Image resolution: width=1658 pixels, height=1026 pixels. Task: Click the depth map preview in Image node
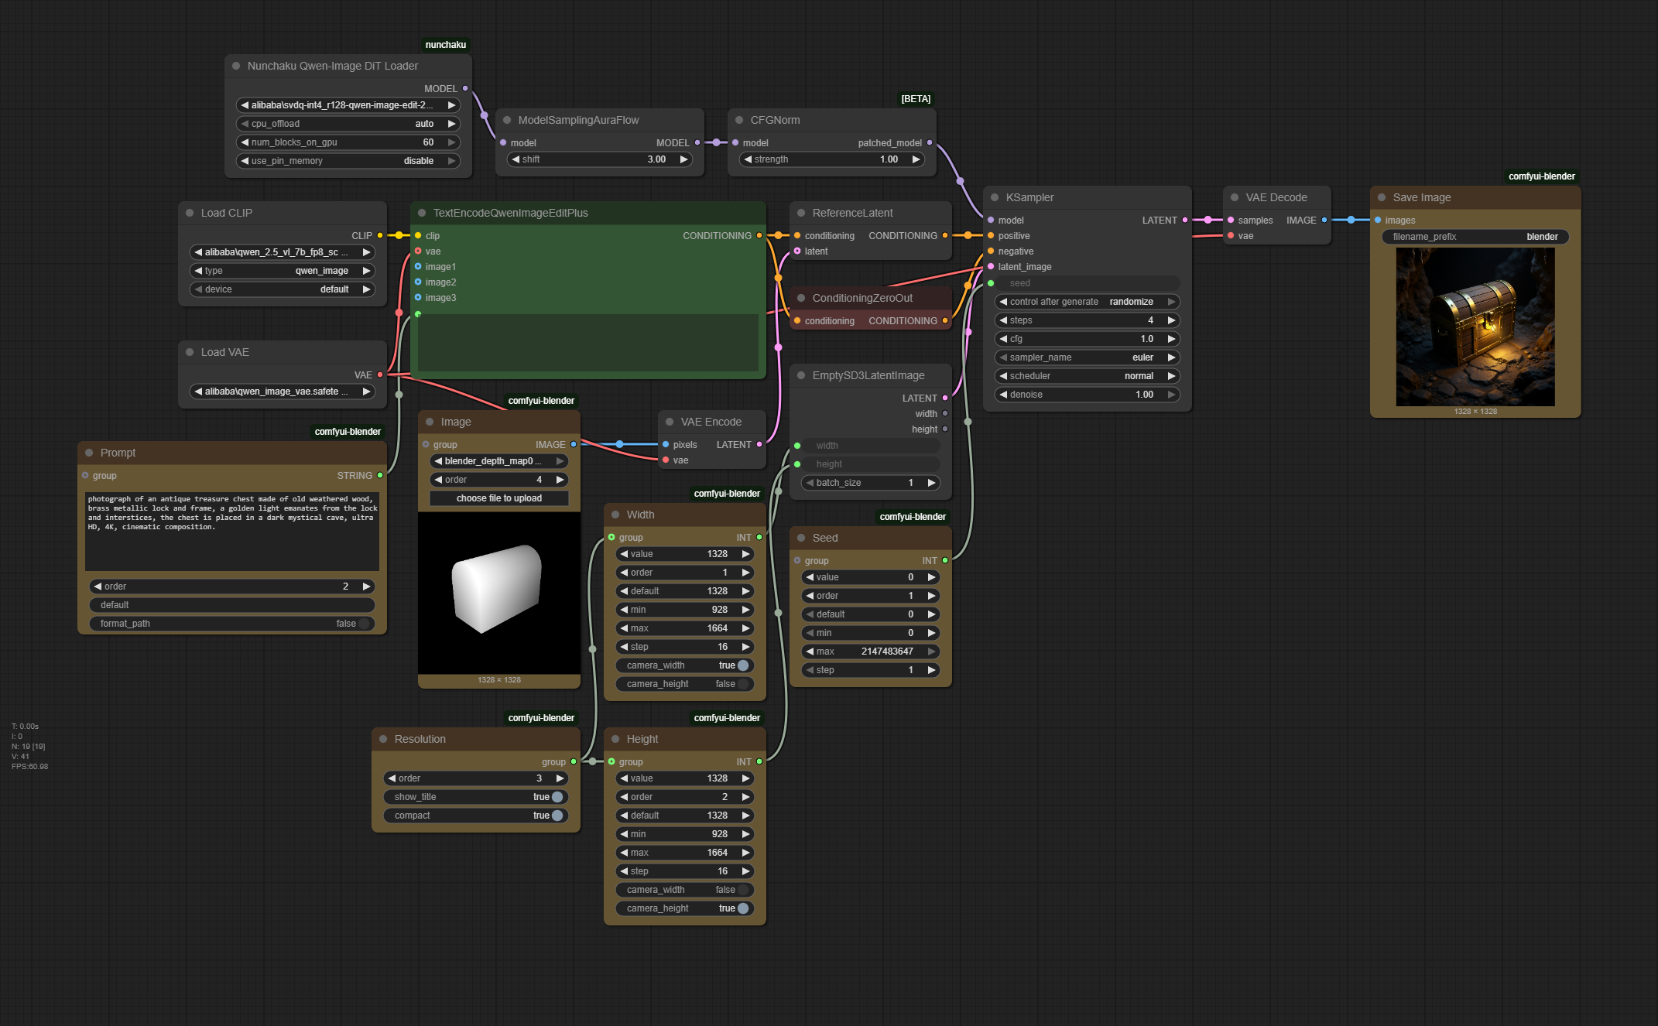click(x=499, y=593)
